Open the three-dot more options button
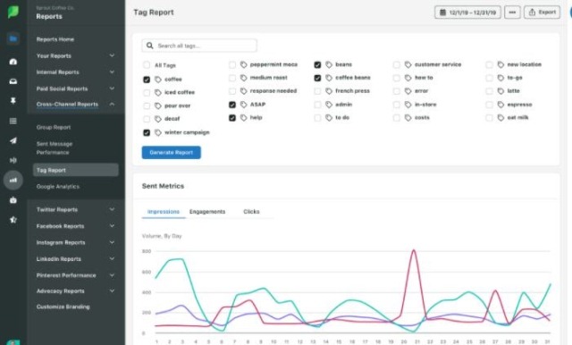 pos(512,12)
